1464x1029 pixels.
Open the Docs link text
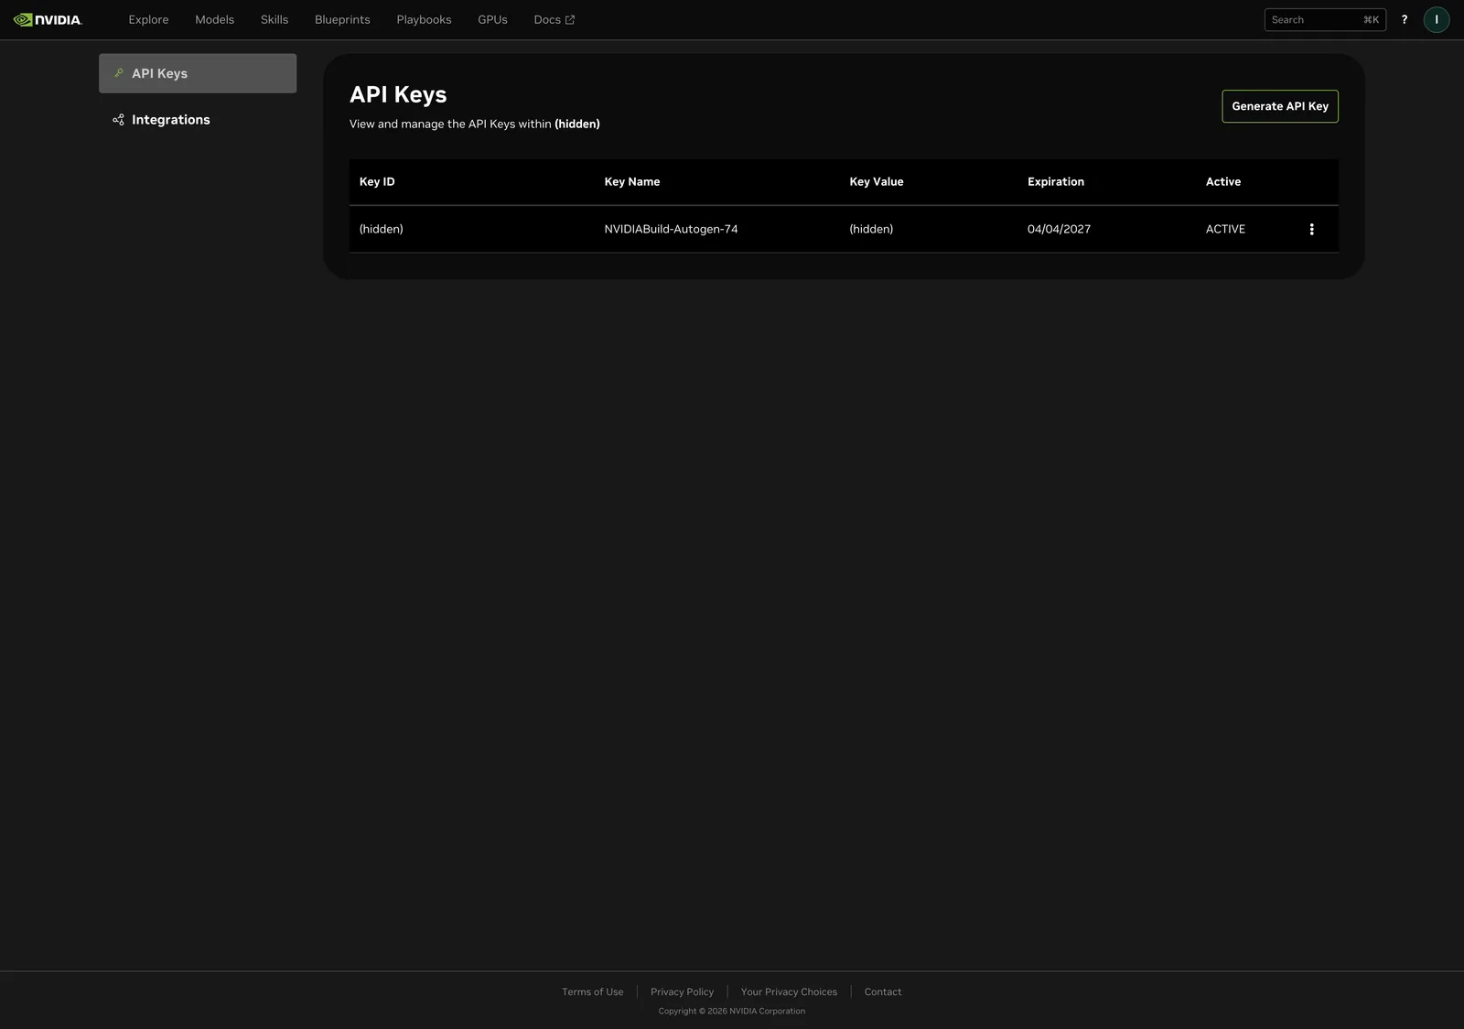tap(547, 19)
